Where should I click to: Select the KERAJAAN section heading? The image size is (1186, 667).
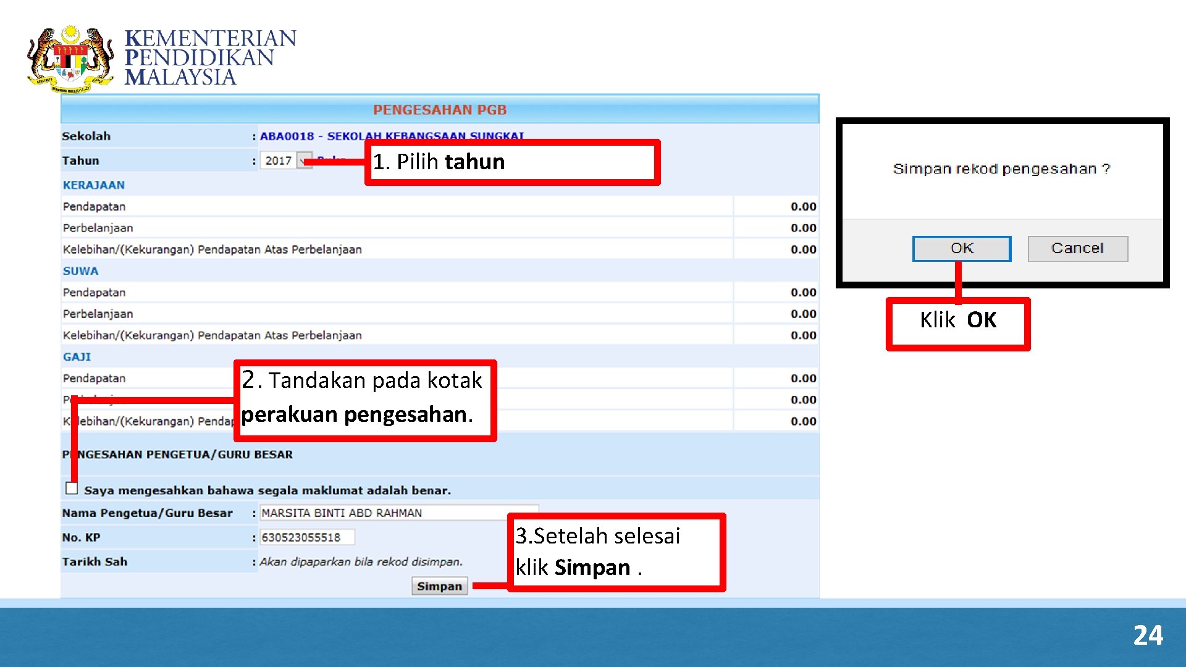pyautogui.click(x=94, y=185)
